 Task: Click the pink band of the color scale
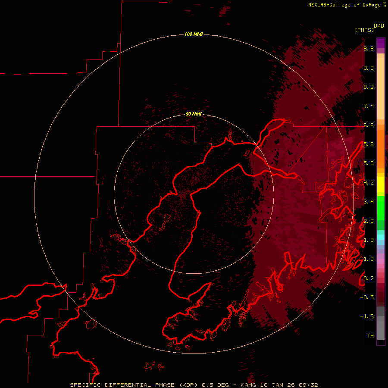pyautogui.click(x=381, y=261)
